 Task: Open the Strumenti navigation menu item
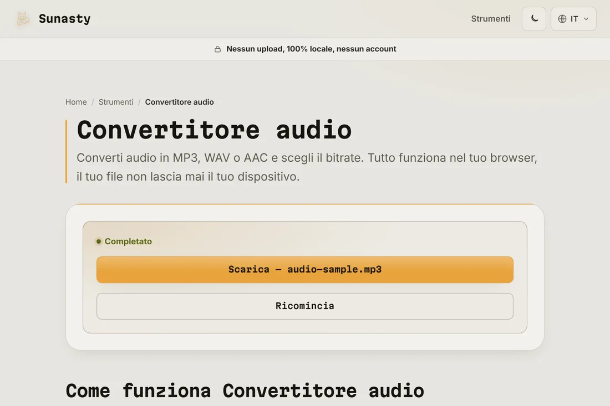tap(491, 19)
